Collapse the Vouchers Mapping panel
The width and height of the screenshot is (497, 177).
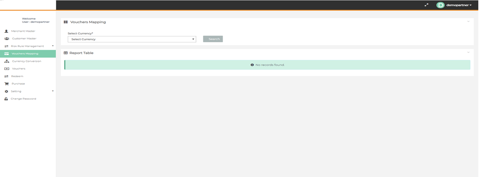(468, 22)
